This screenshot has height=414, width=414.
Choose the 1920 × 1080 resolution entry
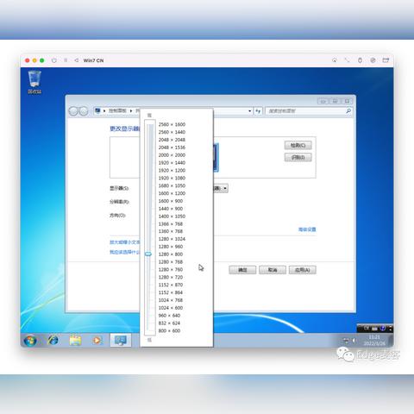click(x=172, y=179)
